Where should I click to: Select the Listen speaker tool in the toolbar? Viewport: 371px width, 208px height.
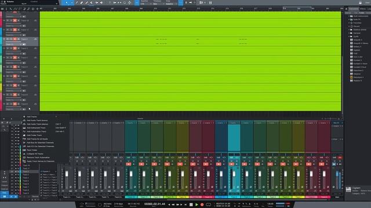(101, 2)
